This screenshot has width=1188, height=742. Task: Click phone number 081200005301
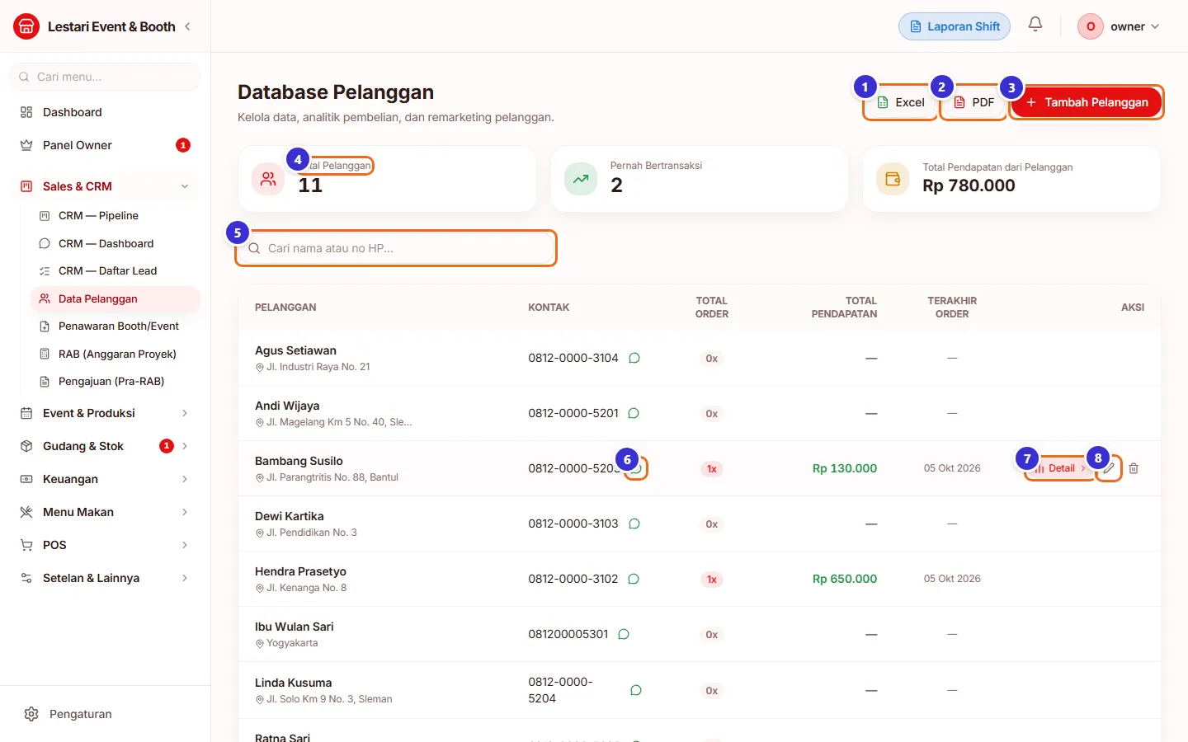pos(568,634)
